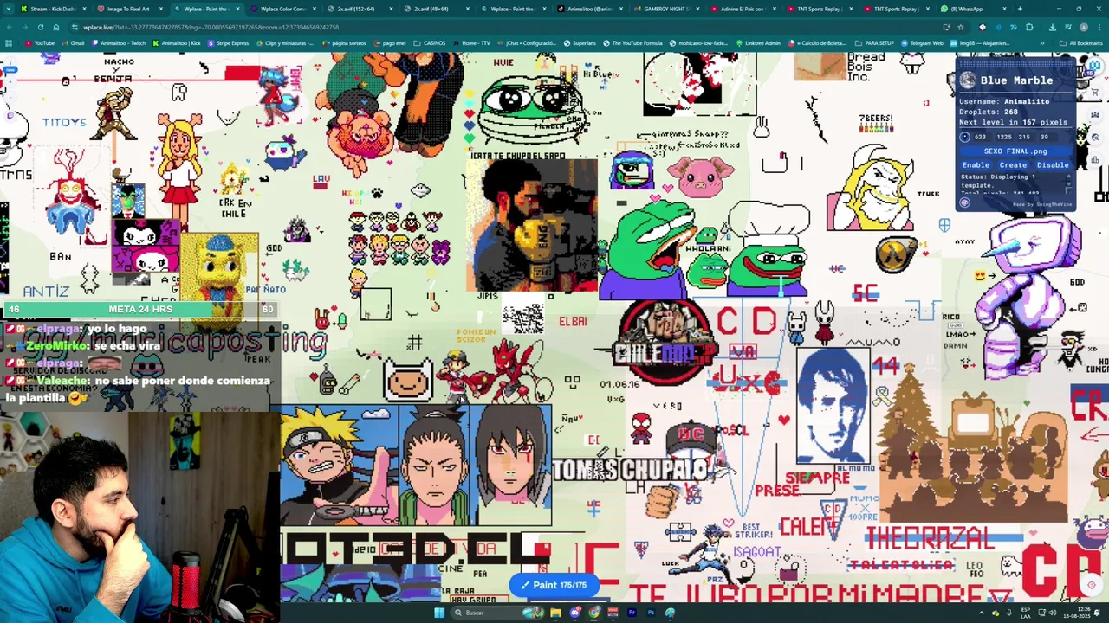
Task: Open Premiere Pro from taskbar
Action: click(x=632, y=613)
